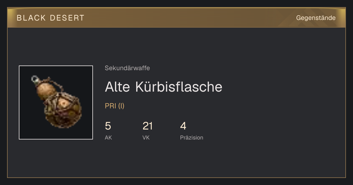Select the Alte Kürbisflasche title
The width and height of the screenshot is (353, 185).
pos(164,87)
